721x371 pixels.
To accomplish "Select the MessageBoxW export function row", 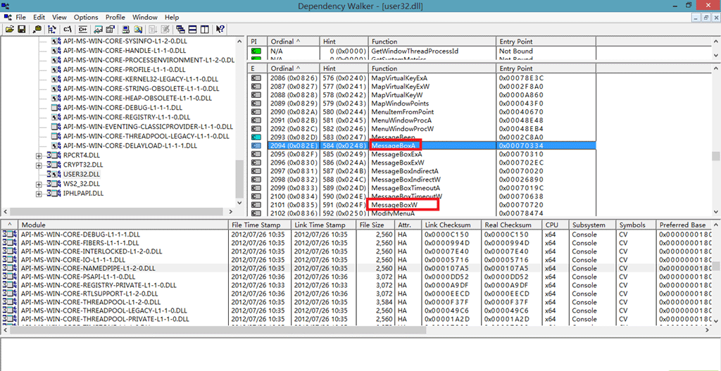I will pyautogui.click(x=394, y=205).
